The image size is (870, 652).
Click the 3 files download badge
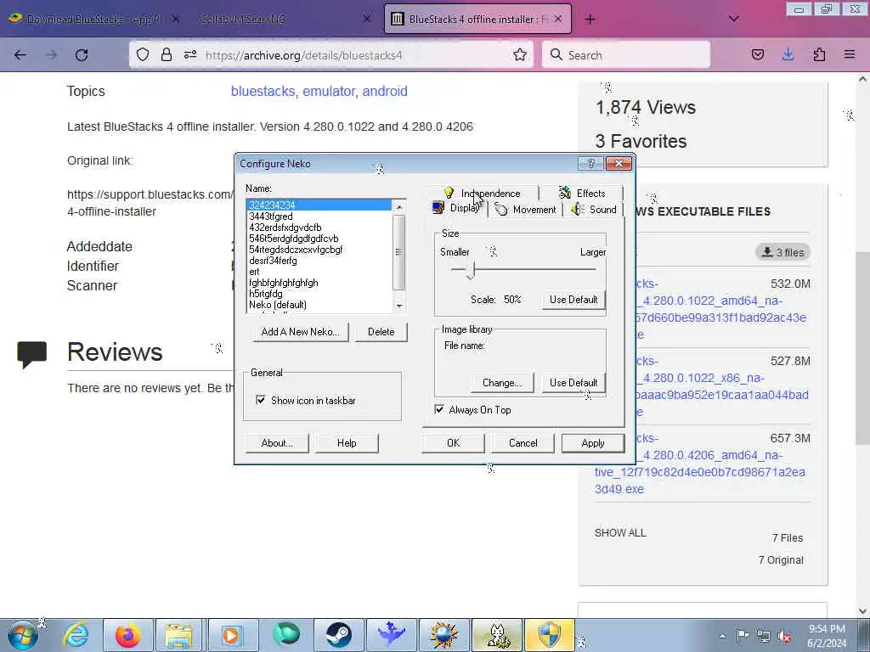click(x=782, y=252)
